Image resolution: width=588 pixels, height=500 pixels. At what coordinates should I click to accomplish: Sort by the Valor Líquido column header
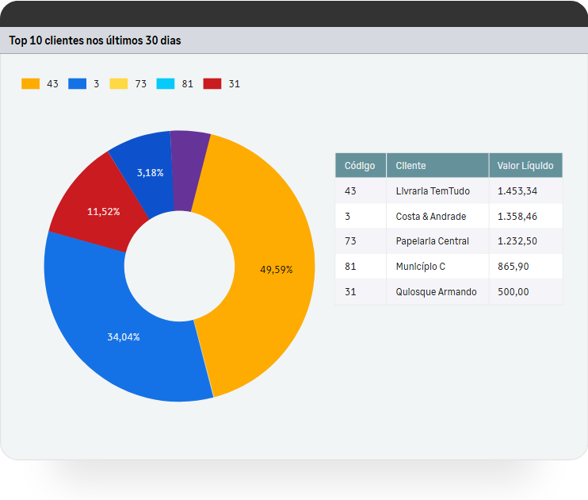525,166
